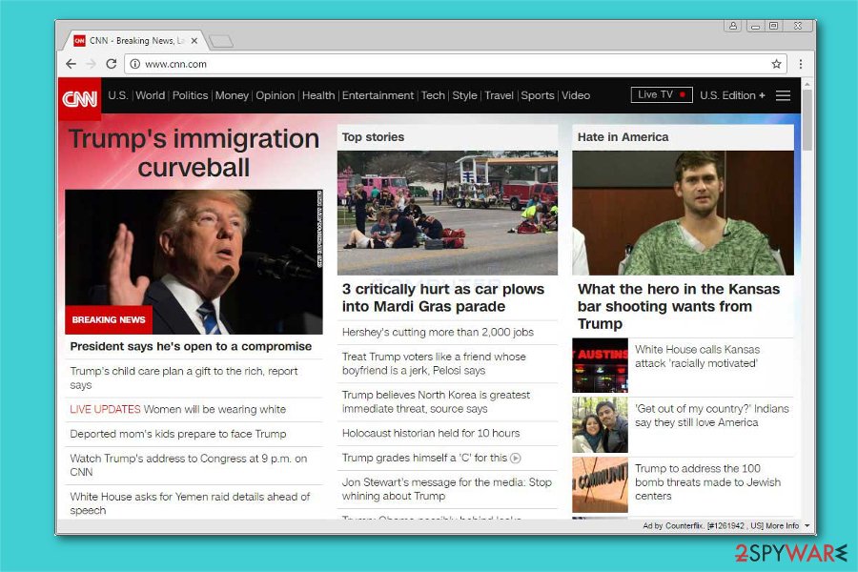The image size is (858, 572).
Task: Open the U.S. section
Action: (x=117, y=95)
